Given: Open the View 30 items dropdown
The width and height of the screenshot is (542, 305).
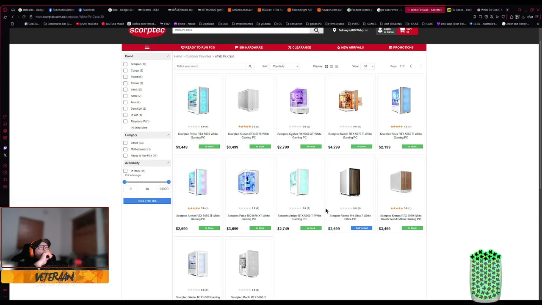Looking at the screenshot, I should (367, 66).
